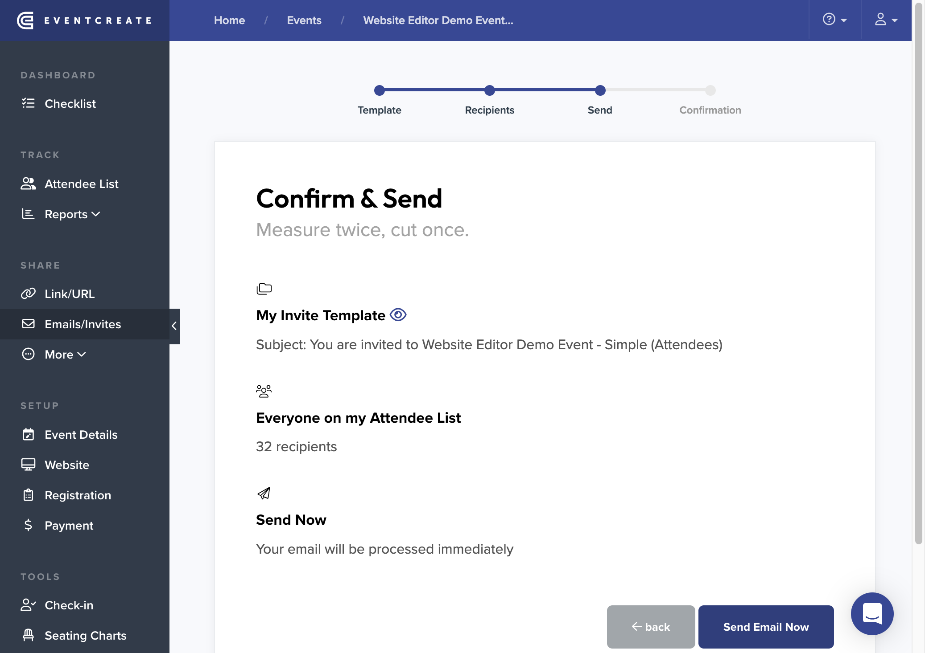Screen dimensions: 925x653
Task: Click the recipients group icon
Action: 264,391
